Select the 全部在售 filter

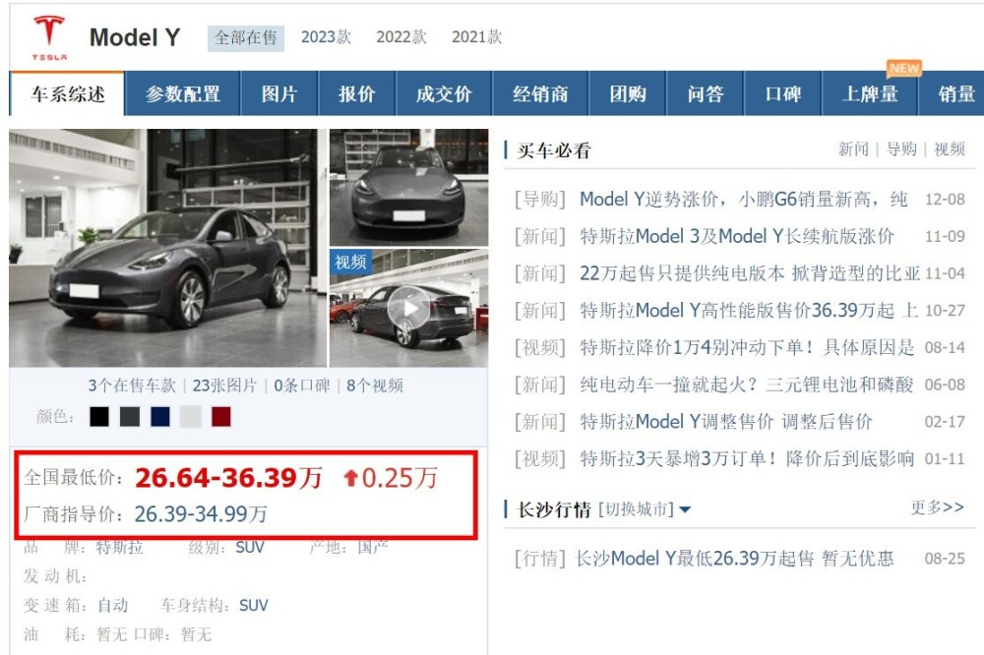click(246, 38)
